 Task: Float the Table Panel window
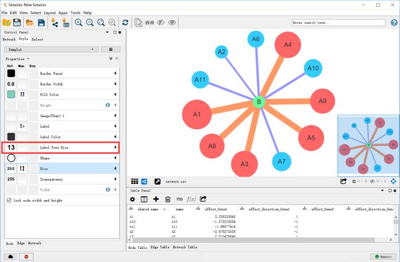(x=390, y=191)
